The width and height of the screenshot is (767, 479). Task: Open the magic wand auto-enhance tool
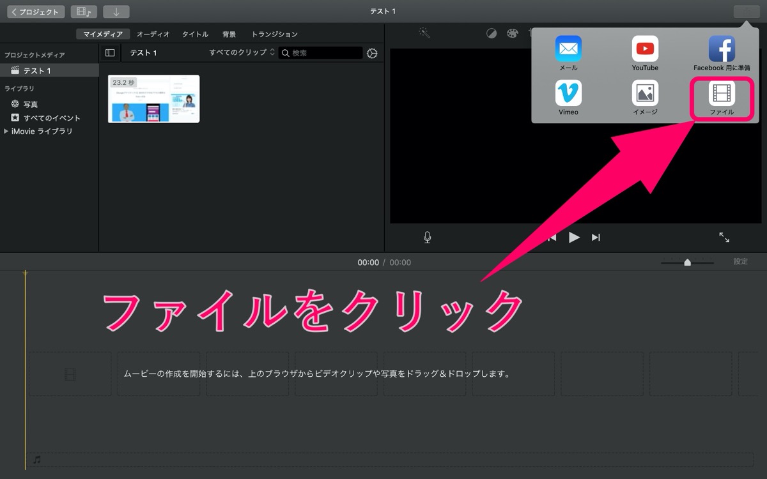[x=424, y=33]
